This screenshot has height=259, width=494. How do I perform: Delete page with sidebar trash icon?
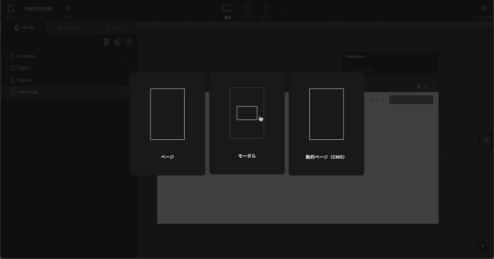106,42
